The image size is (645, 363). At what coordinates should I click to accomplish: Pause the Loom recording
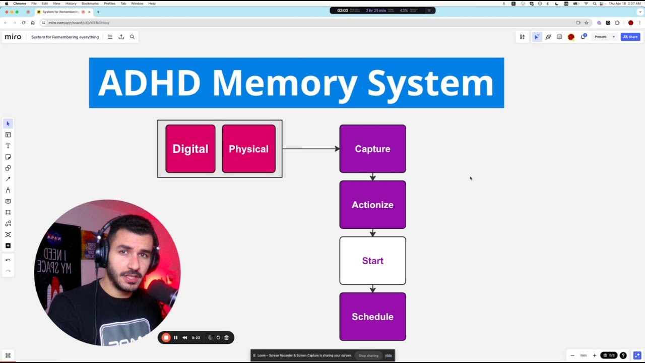175,338
